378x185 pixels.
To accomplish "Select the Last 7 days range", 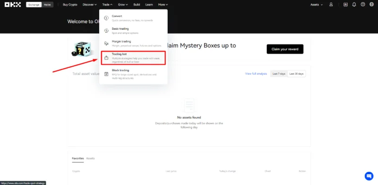I will point(279,74).
